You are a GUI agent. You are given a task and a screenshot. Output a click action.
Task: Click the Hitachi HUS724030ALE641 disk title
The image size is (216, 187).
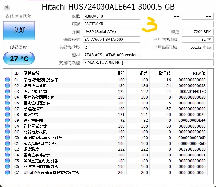click(108, 7)
